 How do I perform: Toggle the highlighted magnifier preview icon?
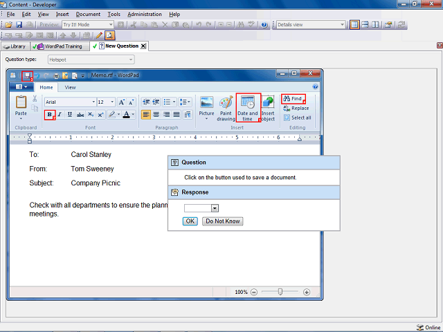pos(109,35)
